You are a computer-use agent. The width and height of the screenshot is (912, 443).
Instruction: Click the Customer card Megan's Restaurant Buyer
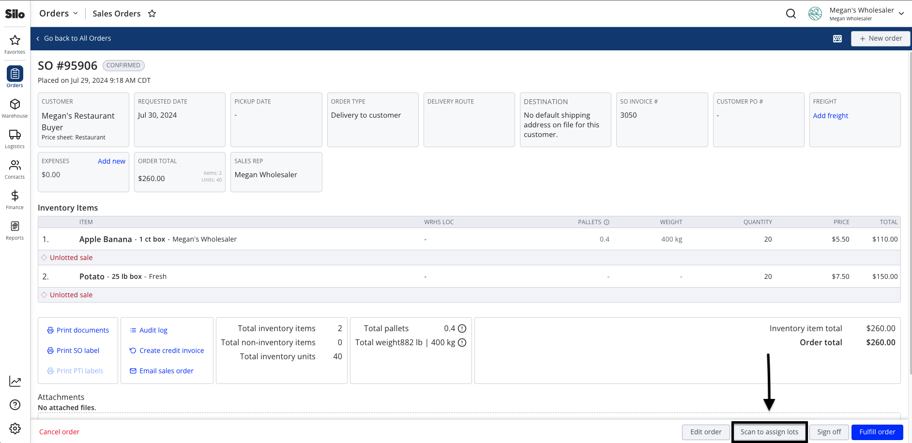tap(83, 120)
